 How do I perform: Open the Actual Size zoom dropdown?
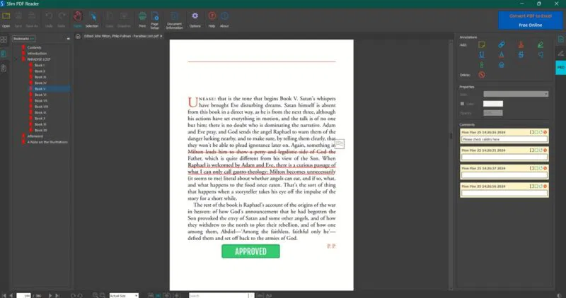coord(124,295)
